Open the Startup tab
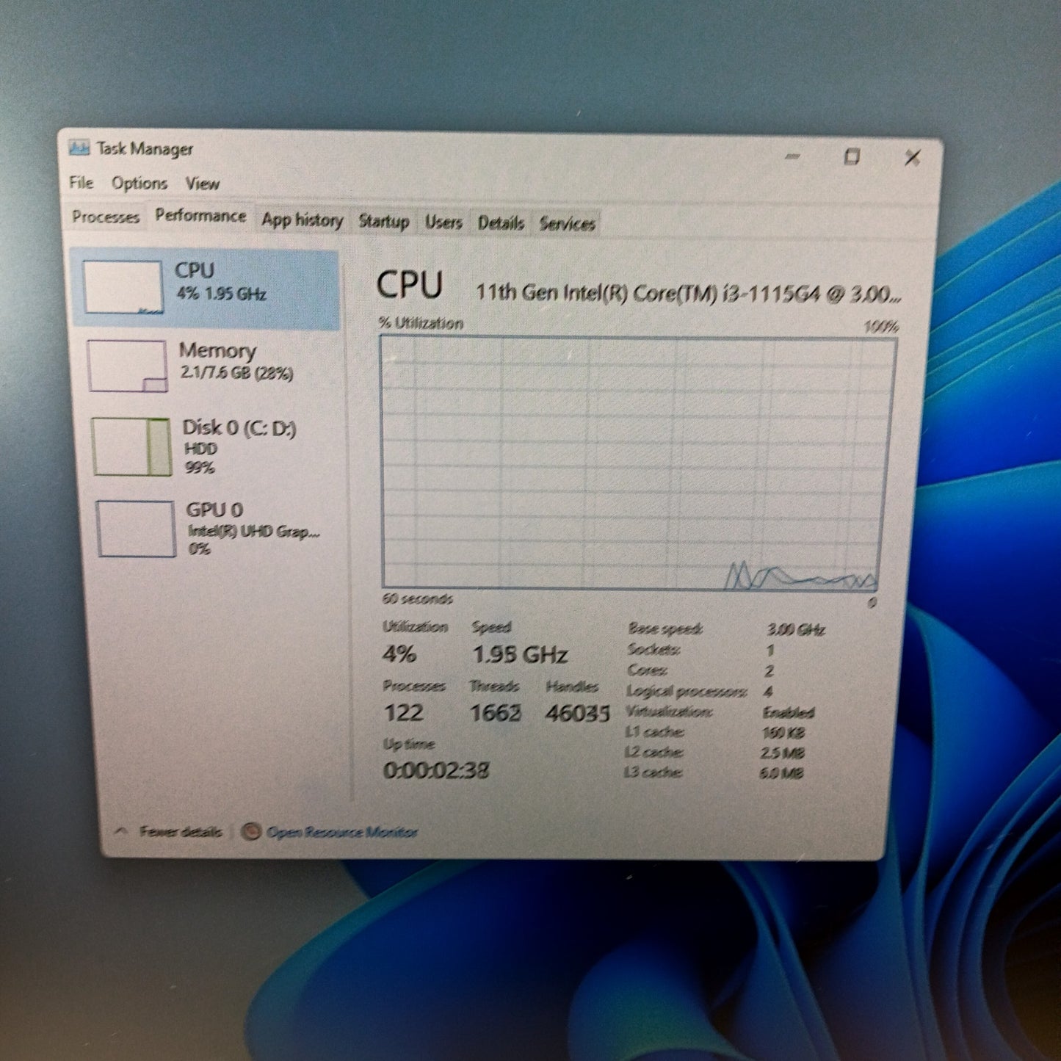This screenshot has height=1061, width=1061. click(x=383, y=221)
